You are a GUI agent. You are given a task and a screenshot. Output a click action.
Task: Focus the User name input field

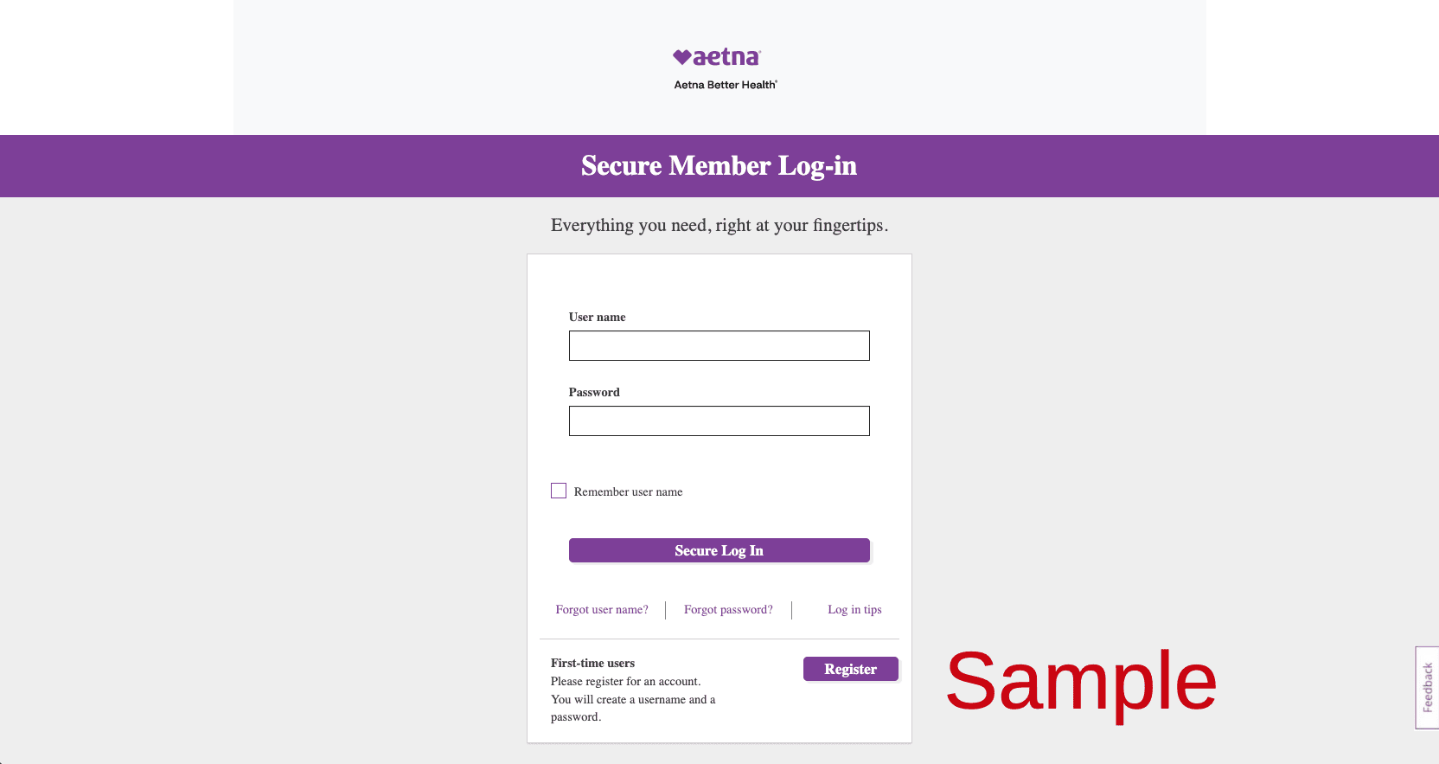(x=719, y=345)
